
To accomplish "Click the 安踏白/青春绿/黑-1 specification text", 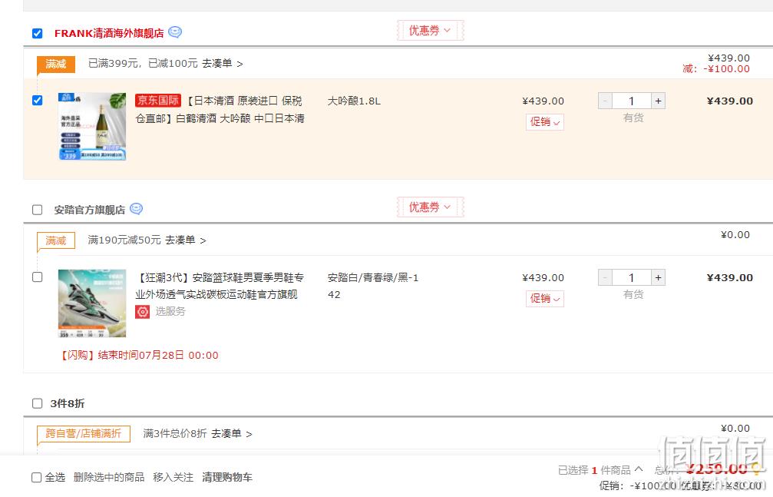I will pos(373,278).
